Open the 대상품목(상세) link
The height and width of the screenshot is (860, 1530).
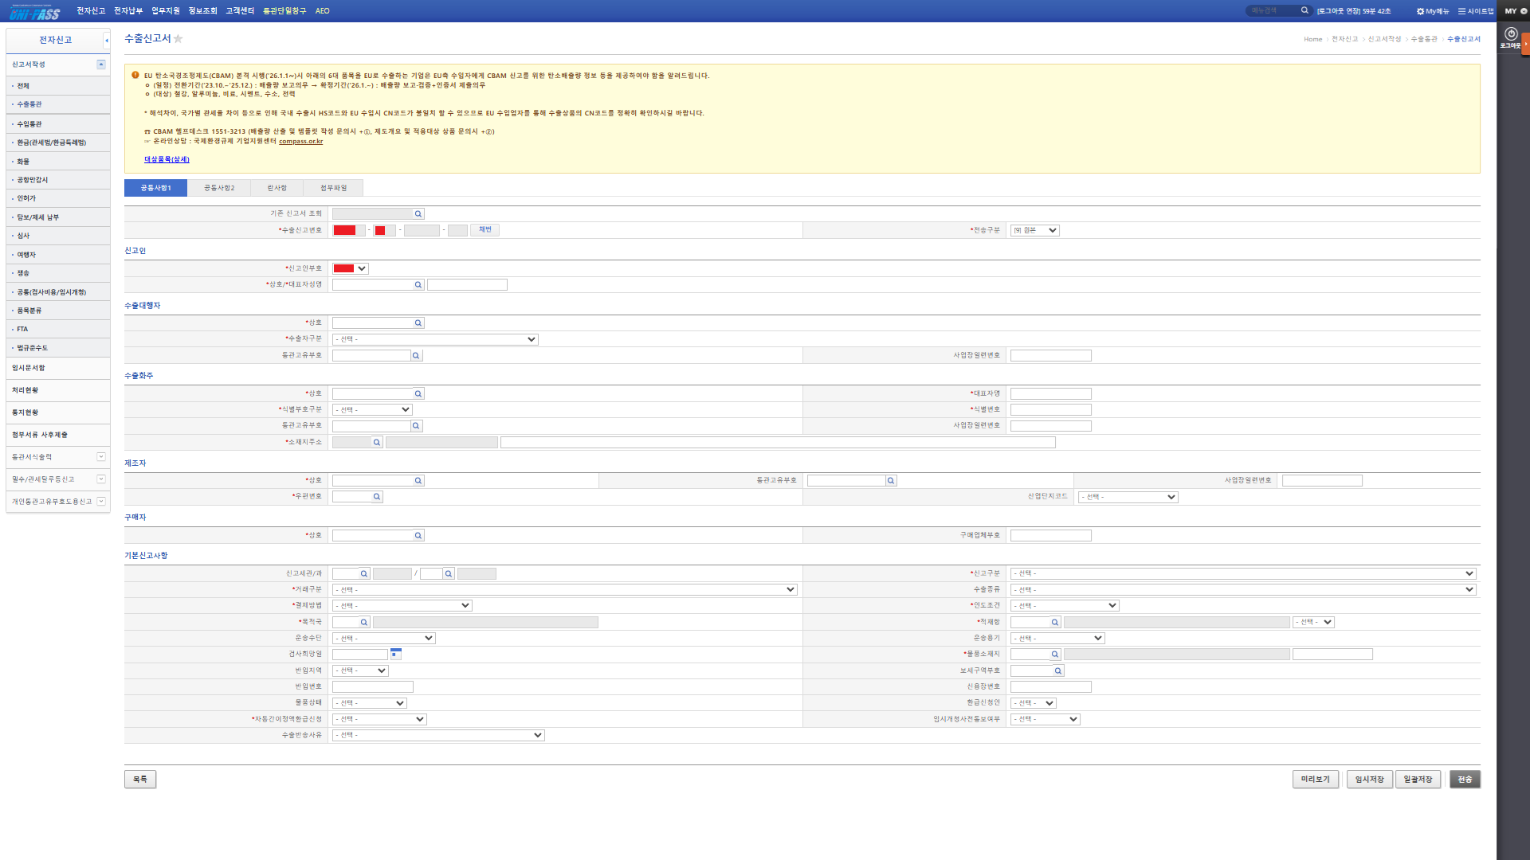coord(167,160)
